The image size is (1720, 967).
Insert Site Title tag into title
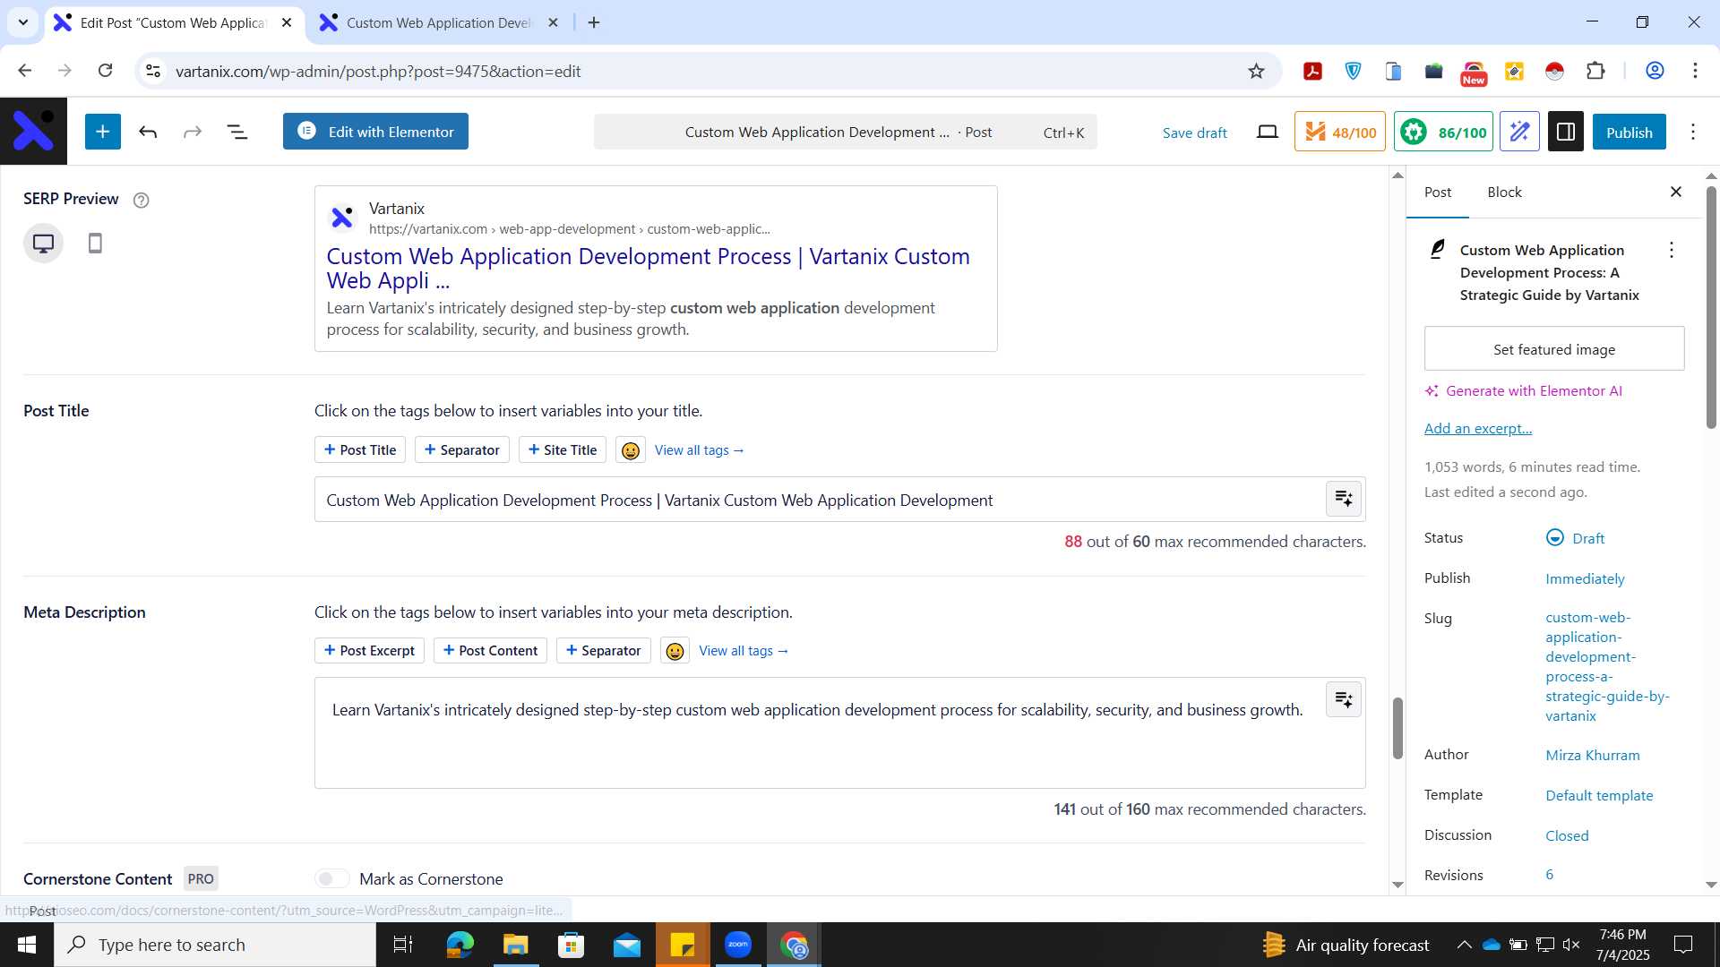point(563,450)
